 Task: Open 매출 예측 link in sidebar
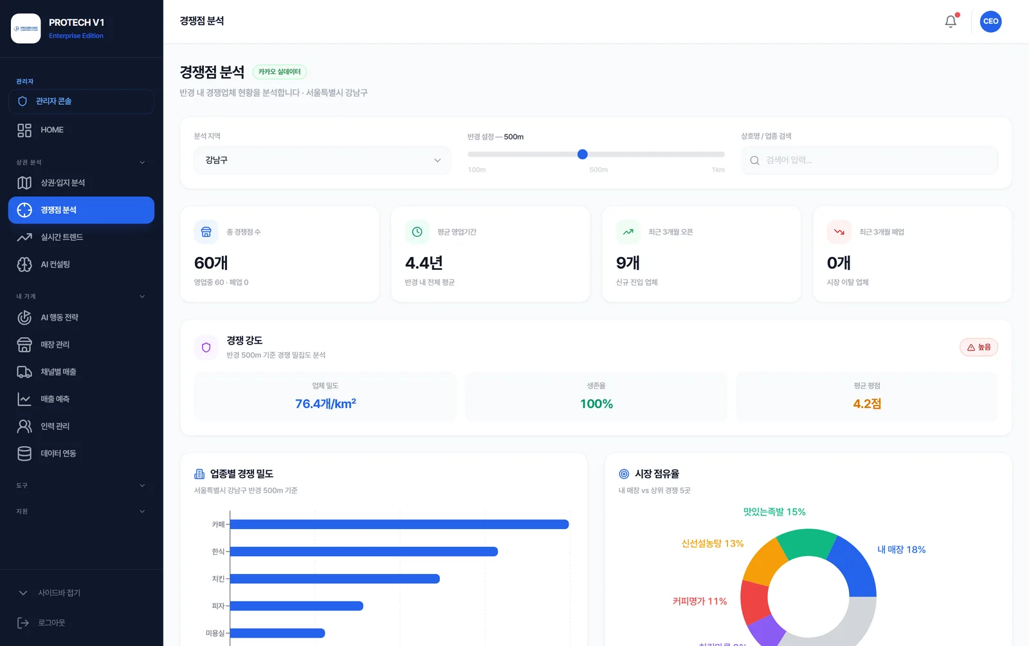click(x=81, y=399)
